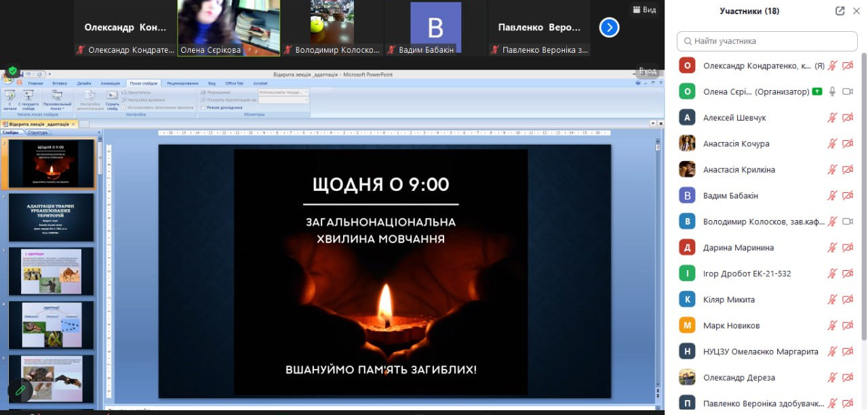Toggle my microphone in Олександр Кондратенко row

pyautogui.click(x=832, y=66)
